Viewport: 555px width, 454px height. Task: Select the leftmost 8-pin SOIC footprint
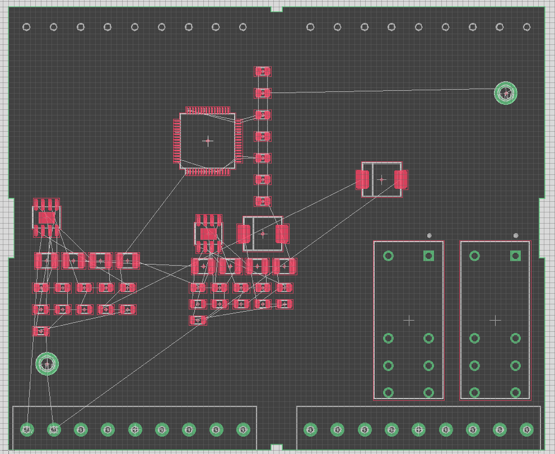(x=46, y=217)
